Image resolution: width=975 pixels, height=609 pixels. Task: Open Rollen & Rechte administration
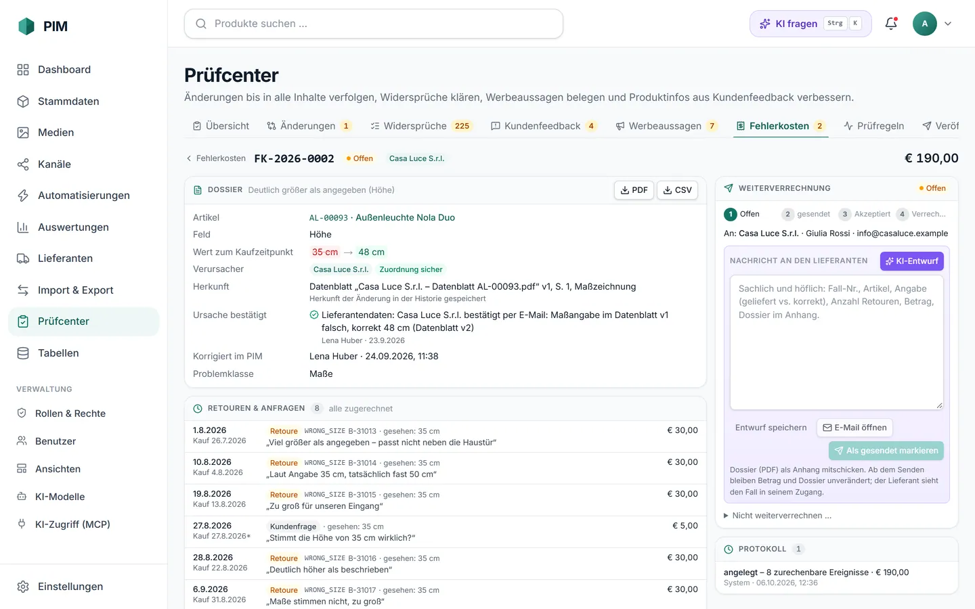point(84,413)
